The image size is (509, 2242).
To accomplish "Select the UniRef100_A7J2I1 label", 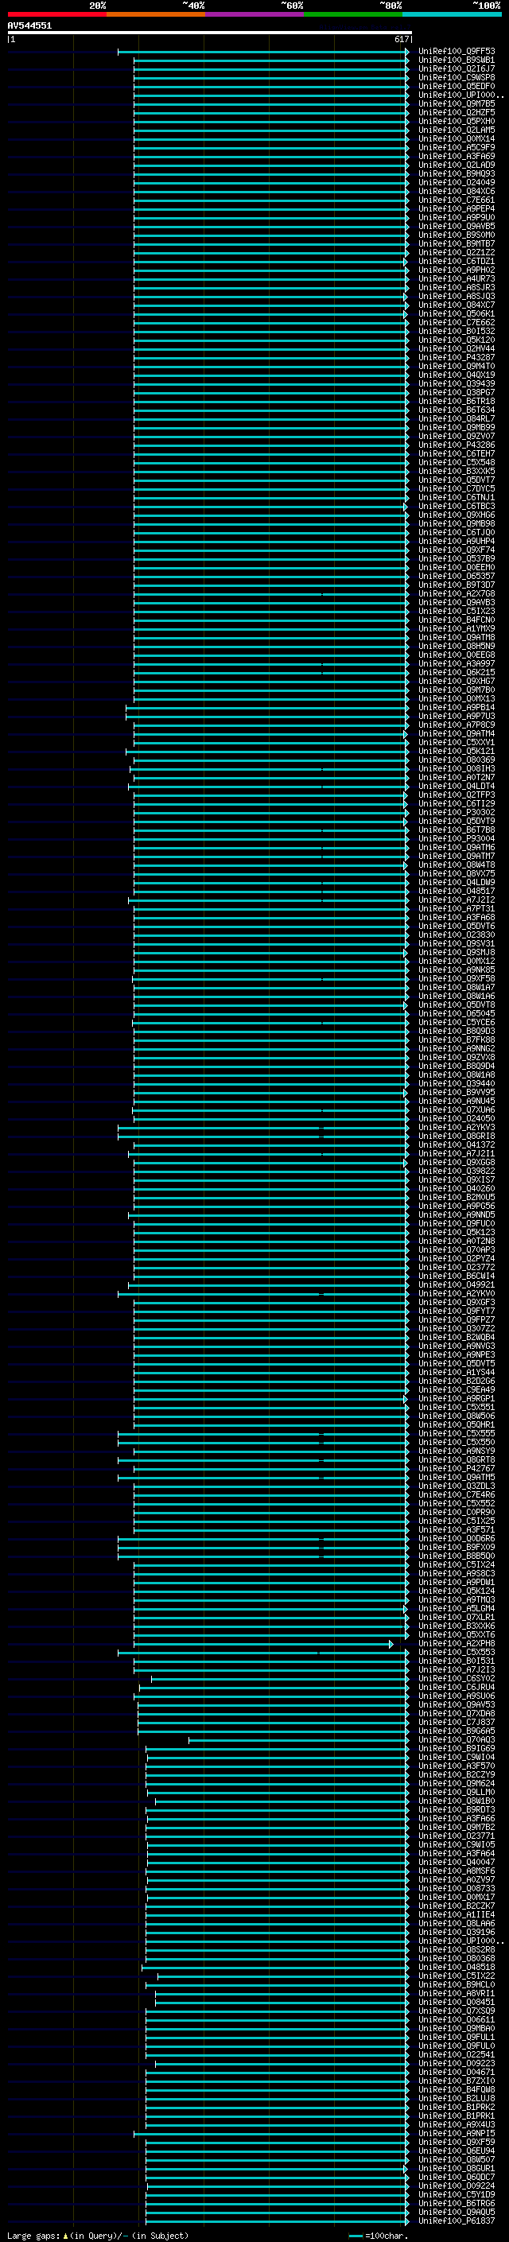I will click(x=457, y=1153).
